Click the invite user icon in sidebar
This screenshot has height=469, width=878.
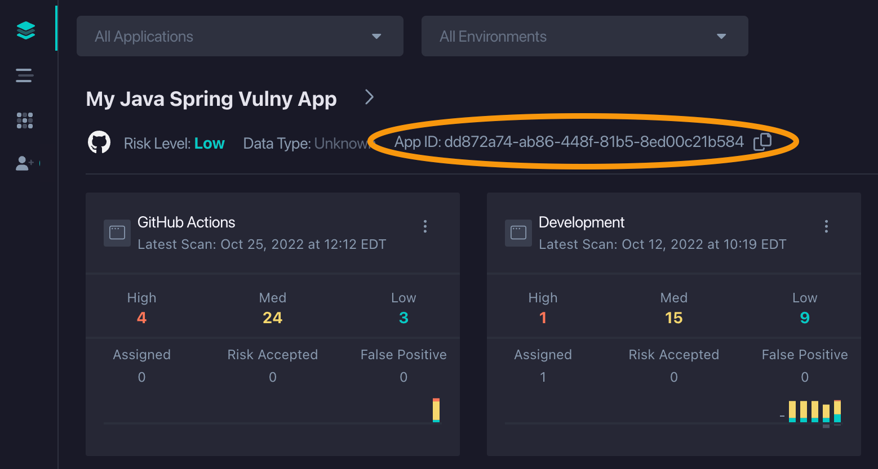(24, 163)
